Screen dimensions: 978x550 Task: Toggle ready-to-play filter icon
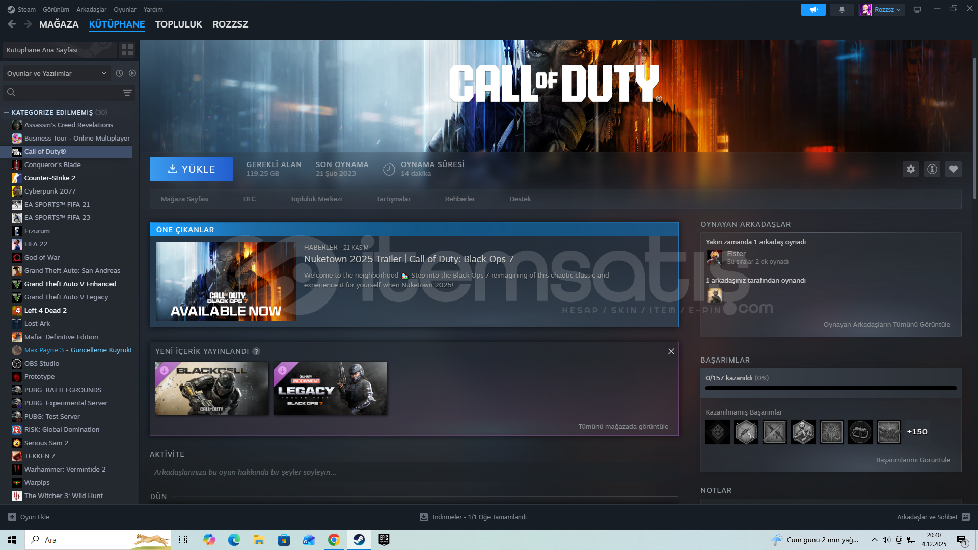(132, 73)
